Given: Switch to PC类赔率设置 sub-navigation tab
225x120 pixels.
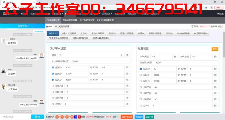Looking at the screenshot, I should click(x=53, y=20).
